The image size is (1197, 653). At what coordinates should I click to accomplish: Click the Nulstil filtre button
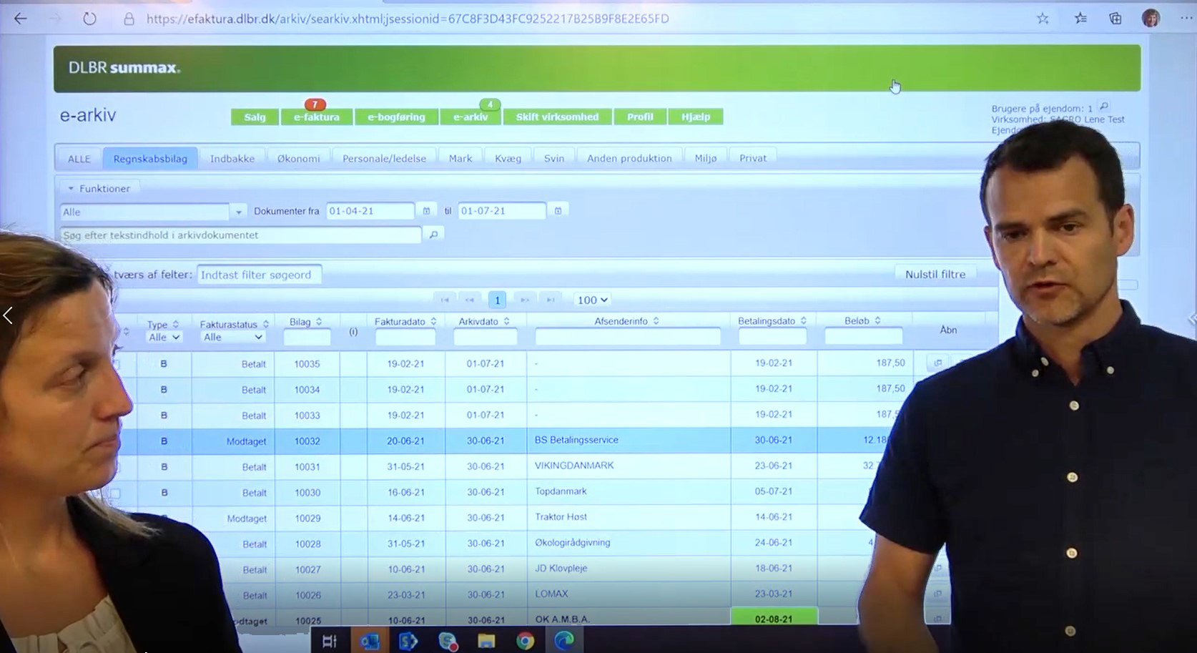point(935,273)
